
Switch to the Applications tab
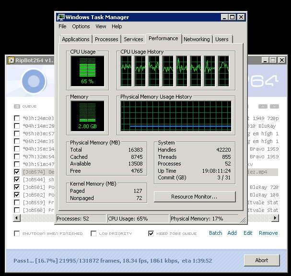pos(76,39)
